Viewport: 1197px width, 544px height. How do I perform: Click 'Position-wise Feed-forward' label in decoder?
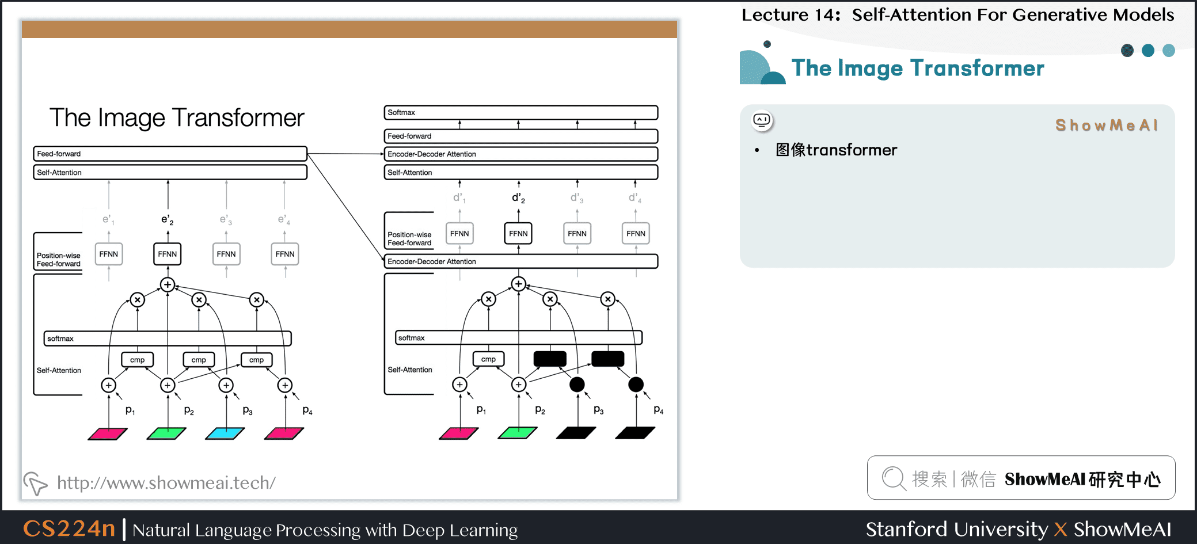[x=409, y=239]
